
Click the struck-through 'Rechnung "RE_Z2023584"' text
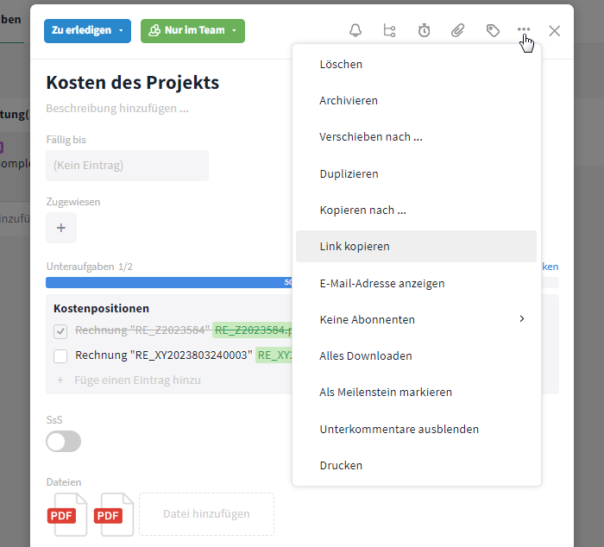142,330
